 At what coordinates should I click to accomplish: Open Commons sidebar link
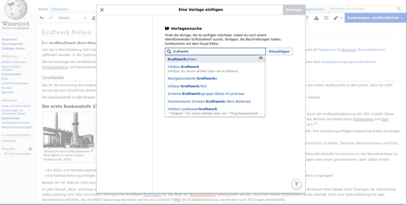(x=8, y=141)
